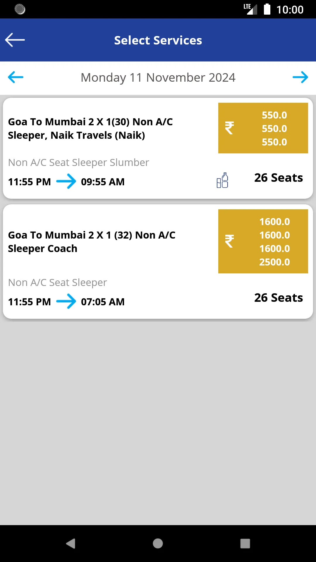Screen dimensions: 316x562
Task: Tap the rupee symbol on second service
Action: [x=229, y=241]
